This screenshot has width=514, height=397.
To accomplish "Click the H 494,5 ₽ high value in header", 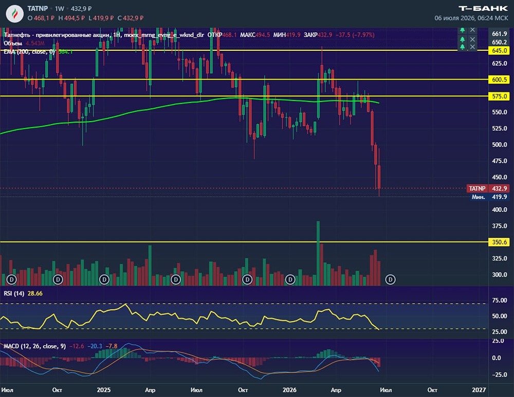I will pyautogui.click(x=71, y=18).
